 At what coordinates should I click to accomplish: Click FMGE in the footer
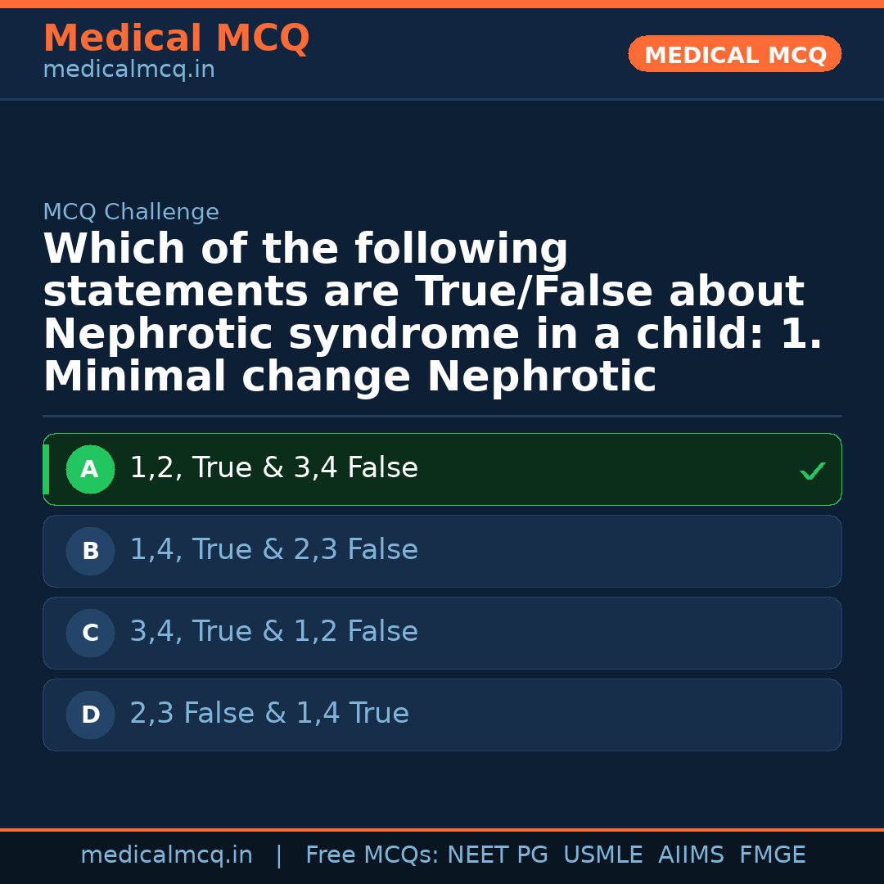[772, 855]
